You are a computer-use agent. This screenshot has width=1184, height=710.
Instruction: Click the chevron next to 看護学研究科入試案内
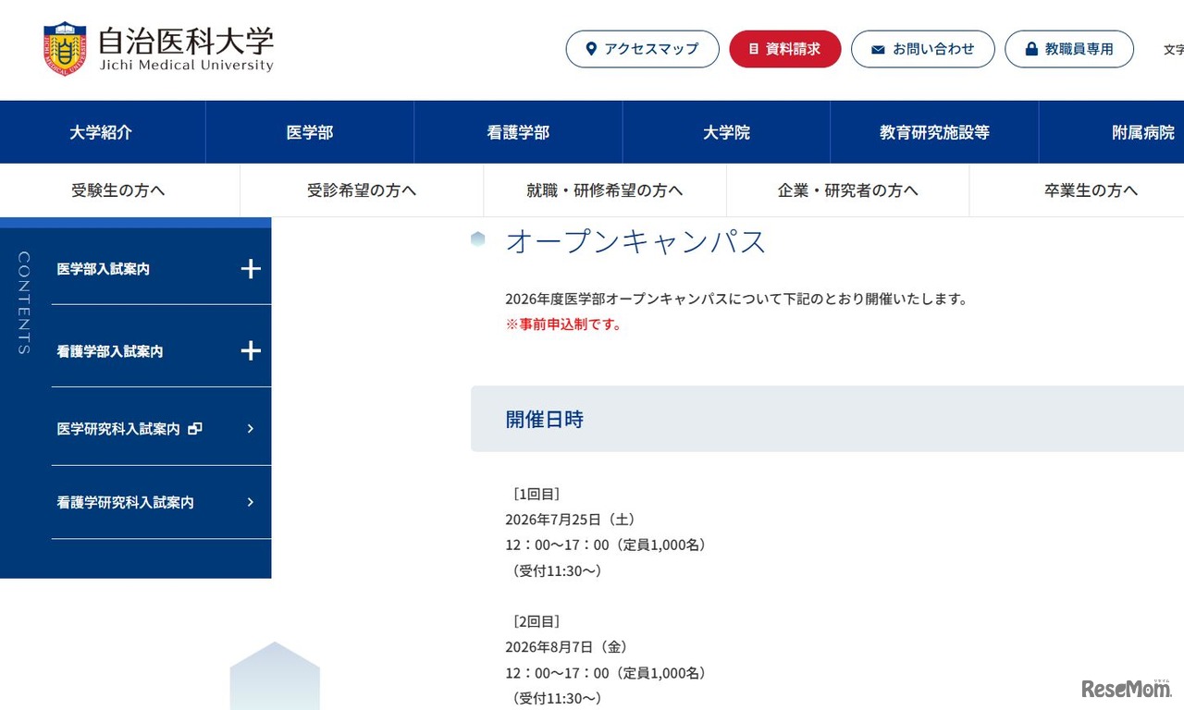251,503
